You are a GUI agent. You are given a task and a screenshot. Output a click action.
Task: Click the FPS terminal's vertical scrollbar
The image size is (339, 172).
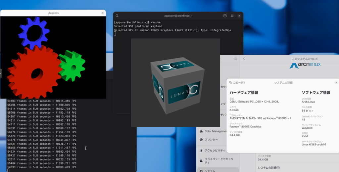coord(135,165)
